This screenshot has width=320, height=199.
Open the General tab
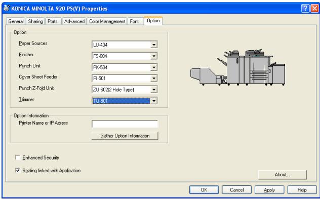(16, 21)
